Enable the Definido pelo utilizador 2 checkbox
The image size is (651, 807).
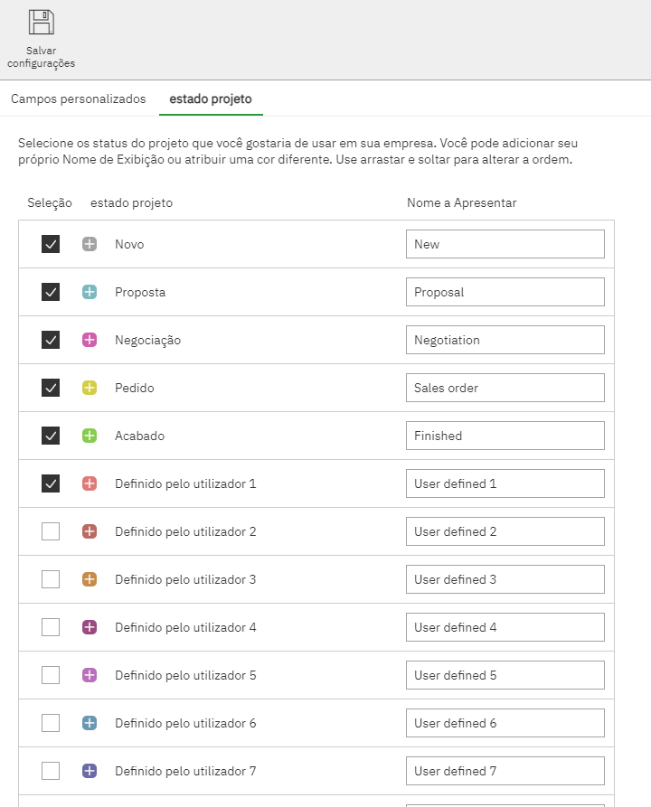point(51,531)
